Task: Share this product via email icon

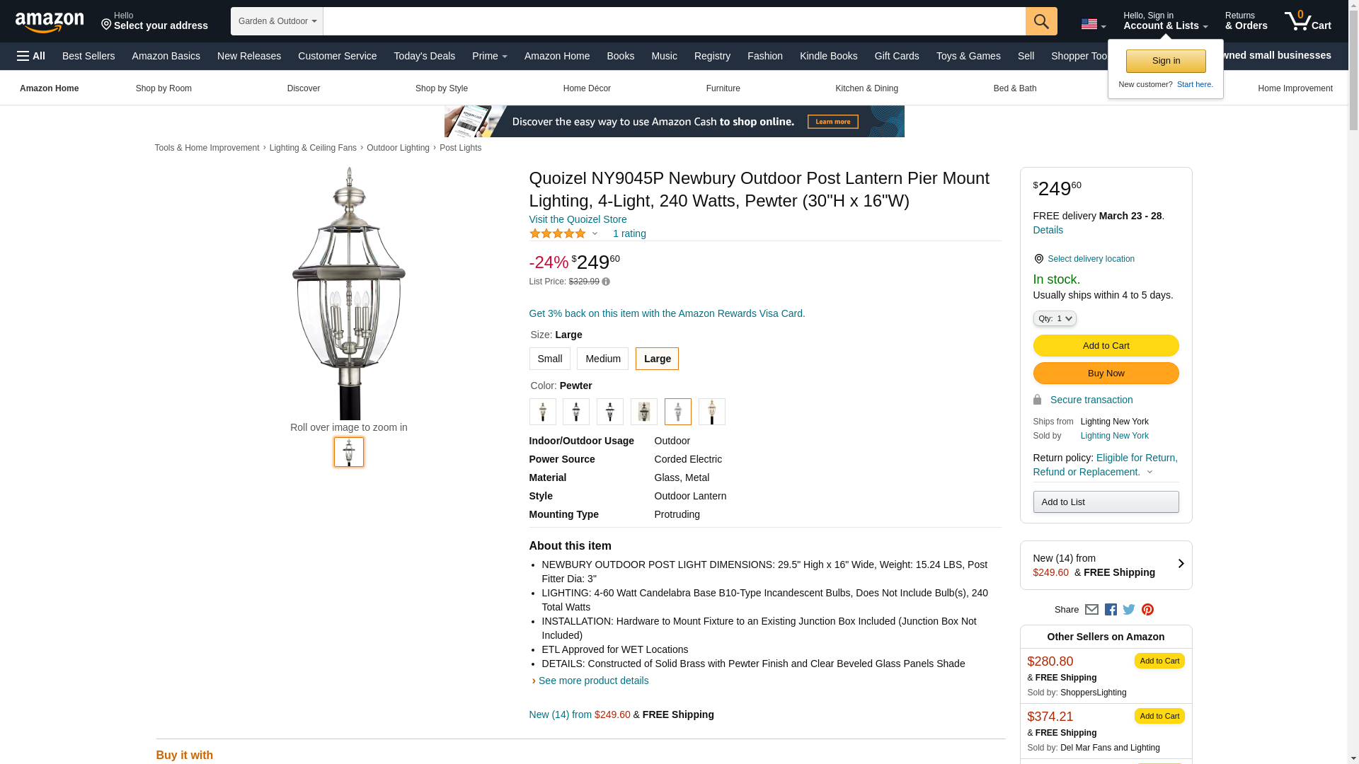Action: [x=1091, y=610]
